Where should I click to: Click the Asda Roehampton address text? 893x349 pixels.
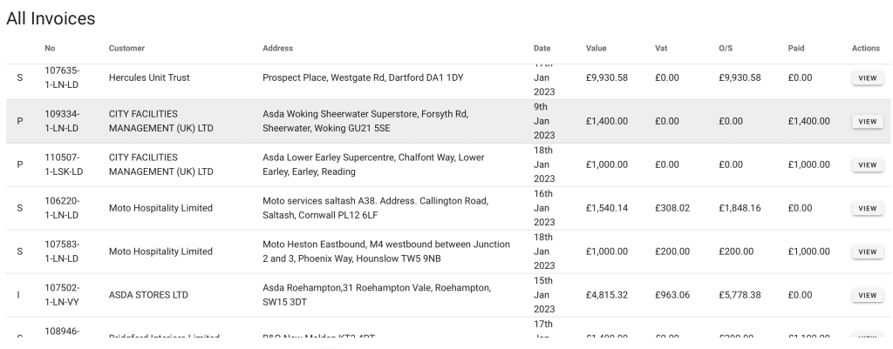(377, 295)
